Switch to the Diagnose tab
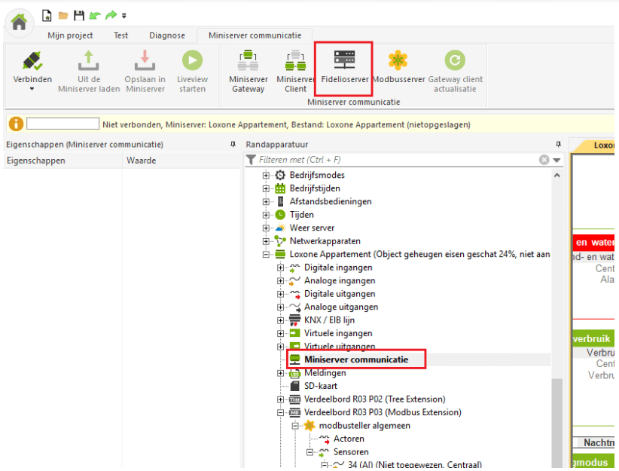Image resolution: width=619 pixels, height=471 pixels. 166,35
